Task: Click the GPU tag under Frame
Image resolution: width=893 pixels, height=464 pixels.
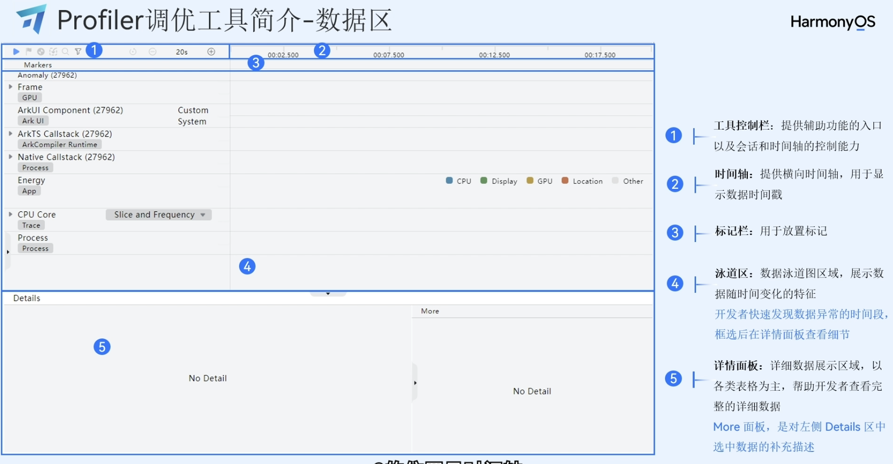Action: [30, 97]
